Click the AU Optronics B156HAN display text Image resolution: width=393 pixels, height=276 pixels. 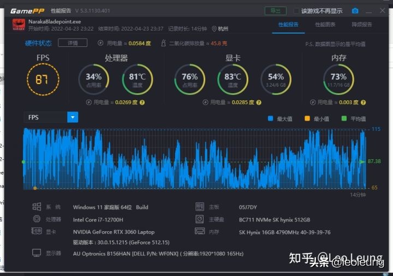coord(158,254)
